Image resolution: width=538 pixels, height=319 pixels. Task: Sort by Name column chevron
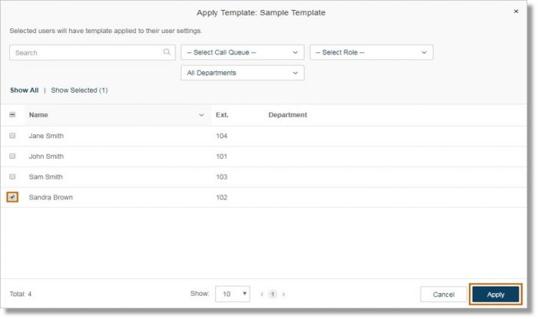click(201, 115)
